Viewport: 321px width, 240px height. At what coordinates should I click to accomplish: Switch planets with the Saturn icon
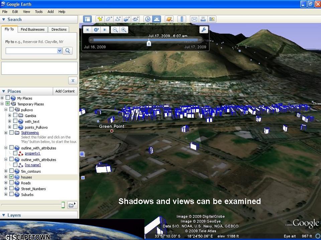(169, 19)
